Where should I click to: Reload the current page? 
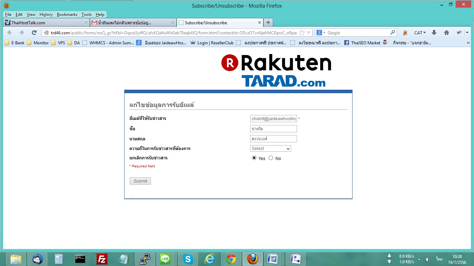tap(34, 33)
